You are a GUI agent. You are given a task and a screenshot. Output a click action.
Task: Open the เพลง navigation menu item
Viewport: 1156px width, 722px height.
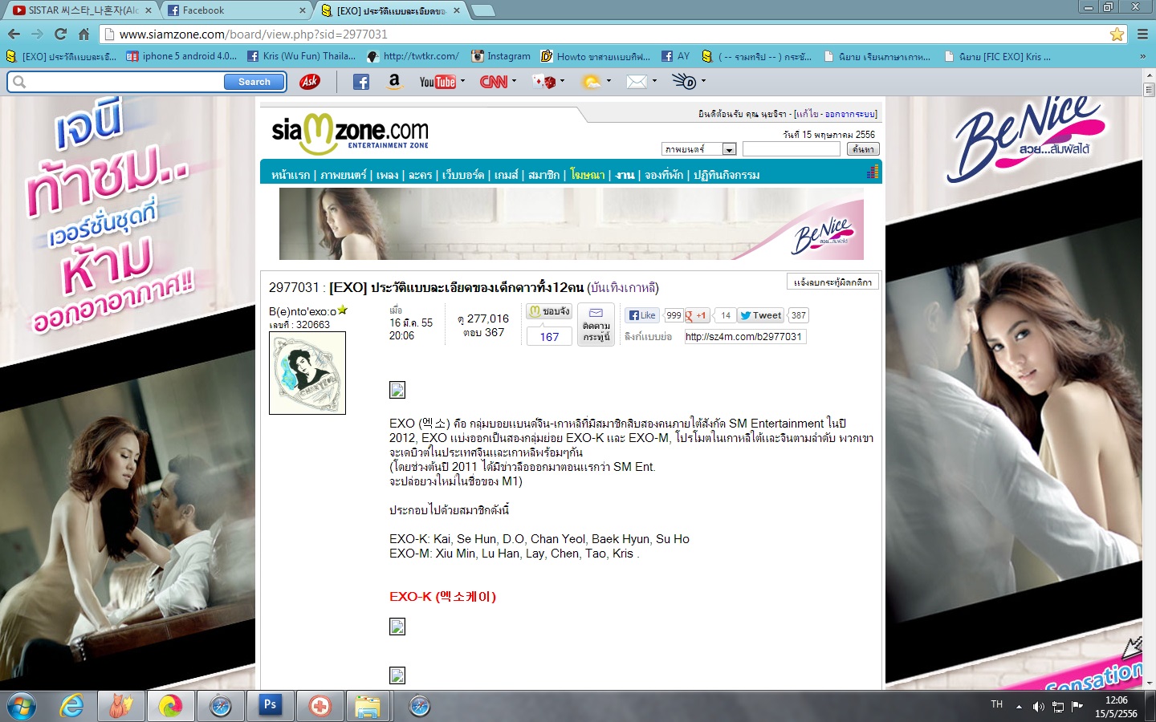tap(387, 175)
